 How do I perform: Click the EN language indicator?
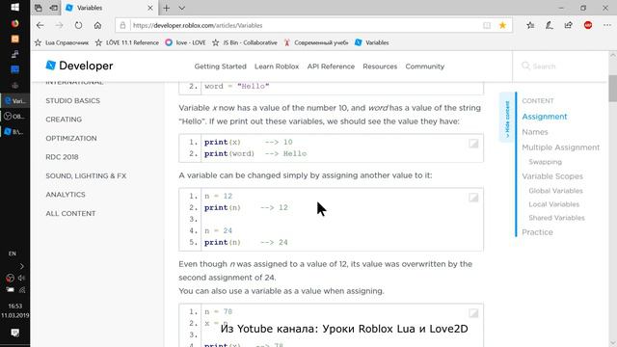pos(13,254)
